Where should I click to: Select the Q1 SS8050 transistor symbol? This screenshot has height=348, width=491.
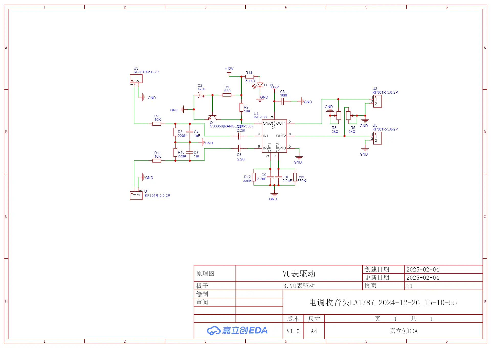pyautogui.click(x=213, y=117)
